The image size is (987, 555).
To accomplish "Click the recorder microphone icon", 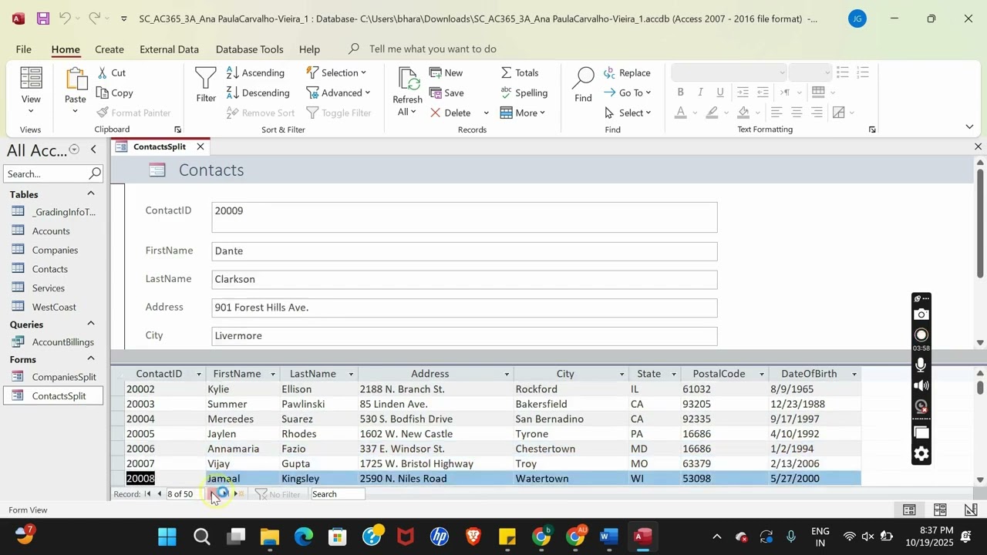I will 921,365.
